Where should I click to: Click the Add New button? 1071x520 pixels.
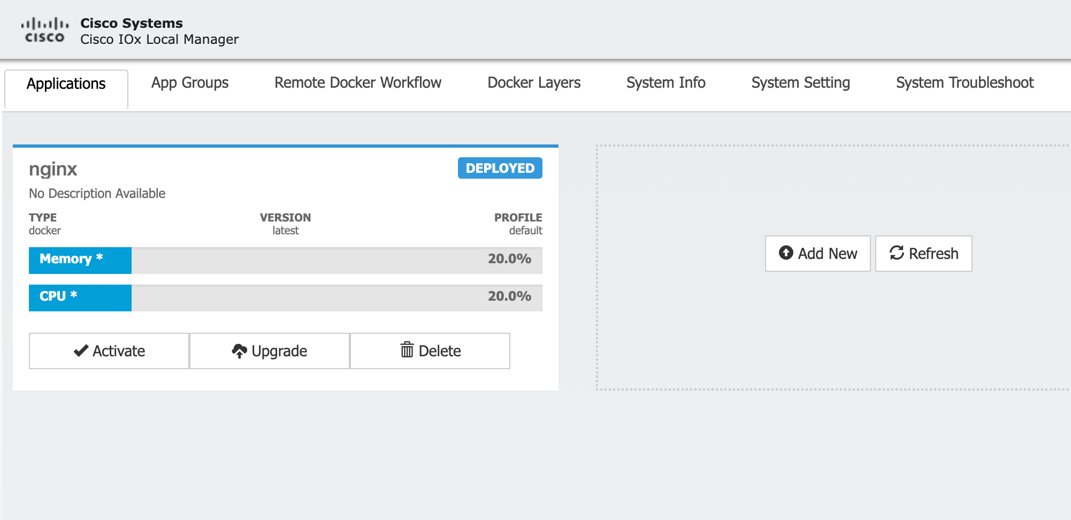coord(817,253)
